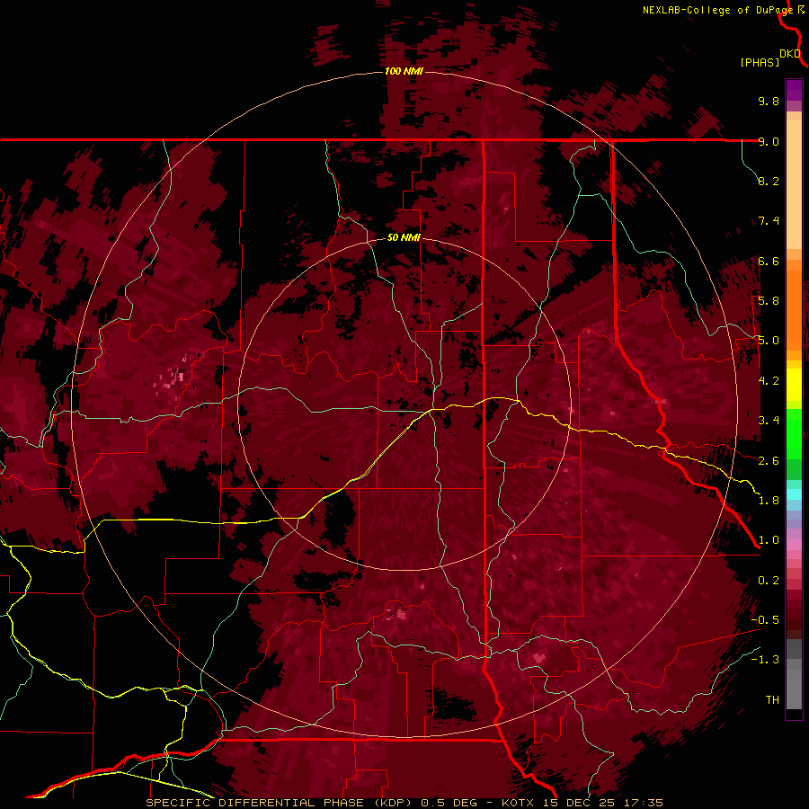Click the 3.4 color scale label
Screen dimensions: 809x809
click(769, 421)
